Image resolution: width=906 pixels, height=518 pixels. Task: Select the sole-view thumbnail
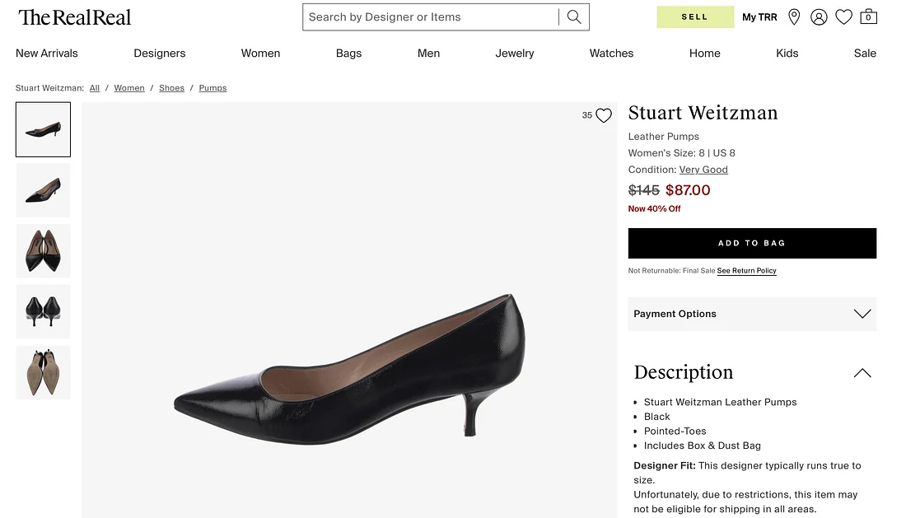(44, 372)
